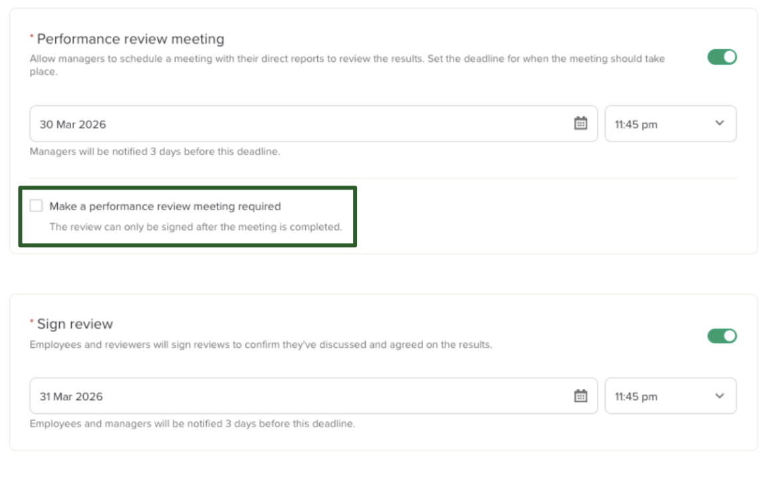The width and height of the screenshot is (762, 495).
Task: Open the 11:45 pm dropdown under Sign review
Action: 670,396
